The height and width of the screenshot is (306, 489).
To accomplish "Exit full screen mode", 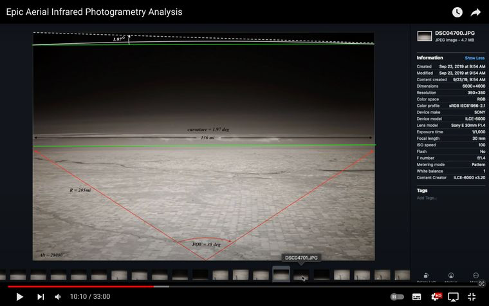I will pyautogui.click(x=472, y=296).
